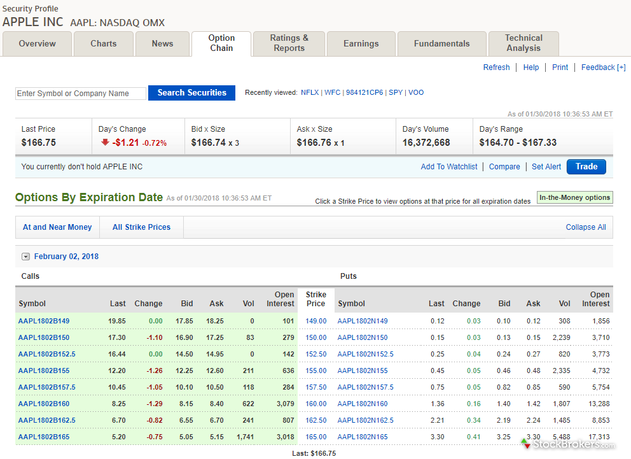Click the blue Trade button
This screenshot has height=459, width=631.
coord(586,167)
